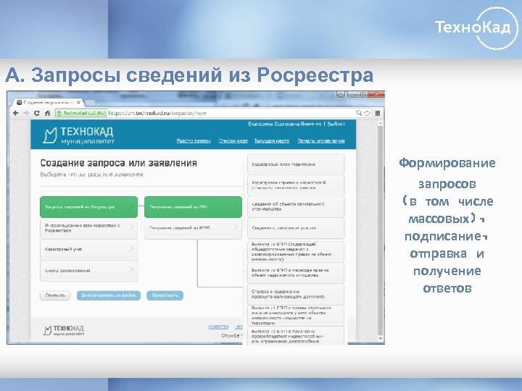Screen dimensions: 522x391
Task: Close the browser window with red X
Action: coord(376,94)
